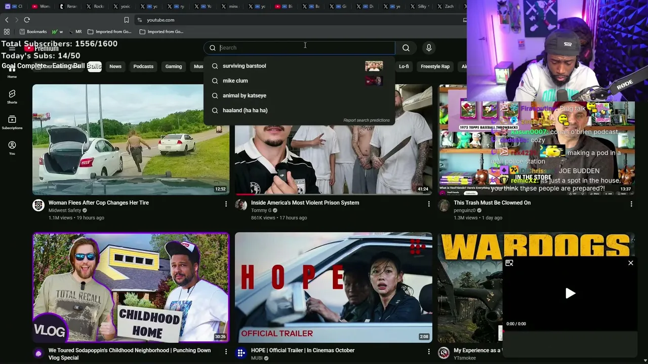Open Subscriptions in the YouTube sidebar
This screenshot has width=648, height=364.
tap(12, 122)
